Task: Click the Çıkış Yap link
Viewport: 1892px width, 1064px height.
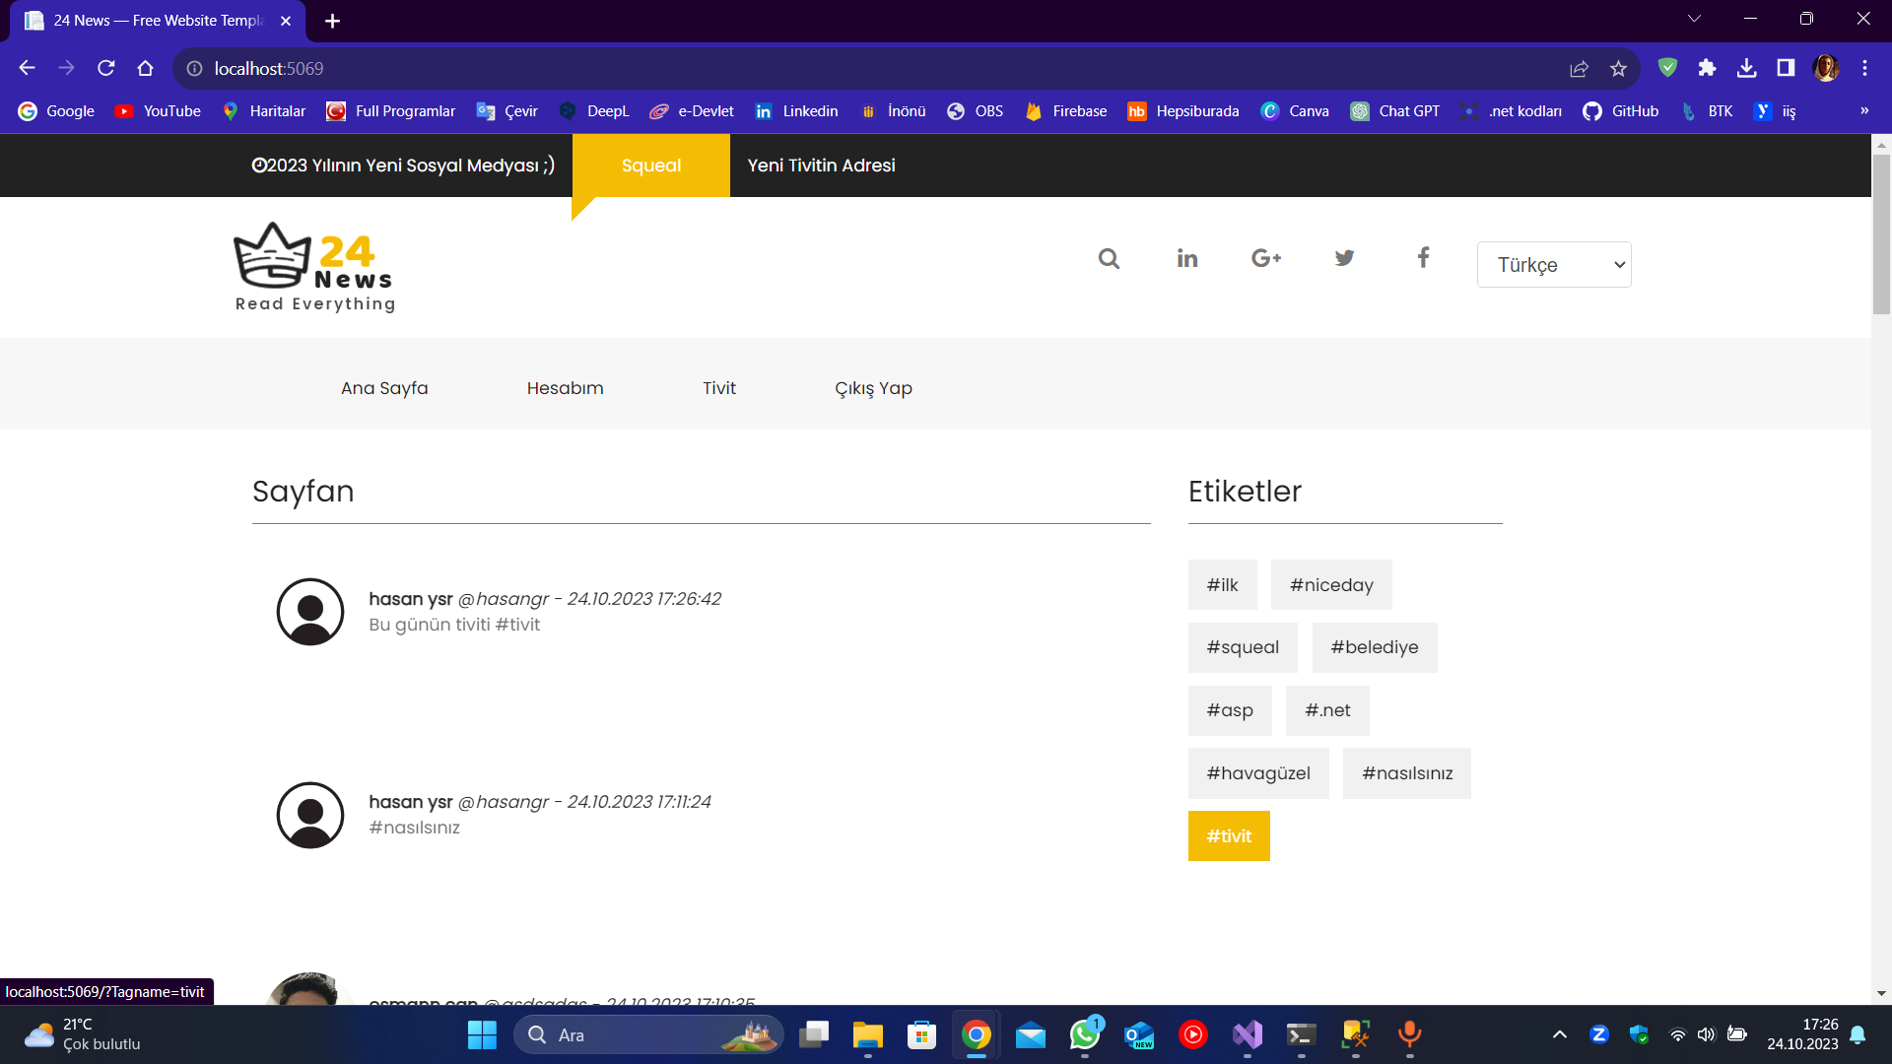Action: 873,388
